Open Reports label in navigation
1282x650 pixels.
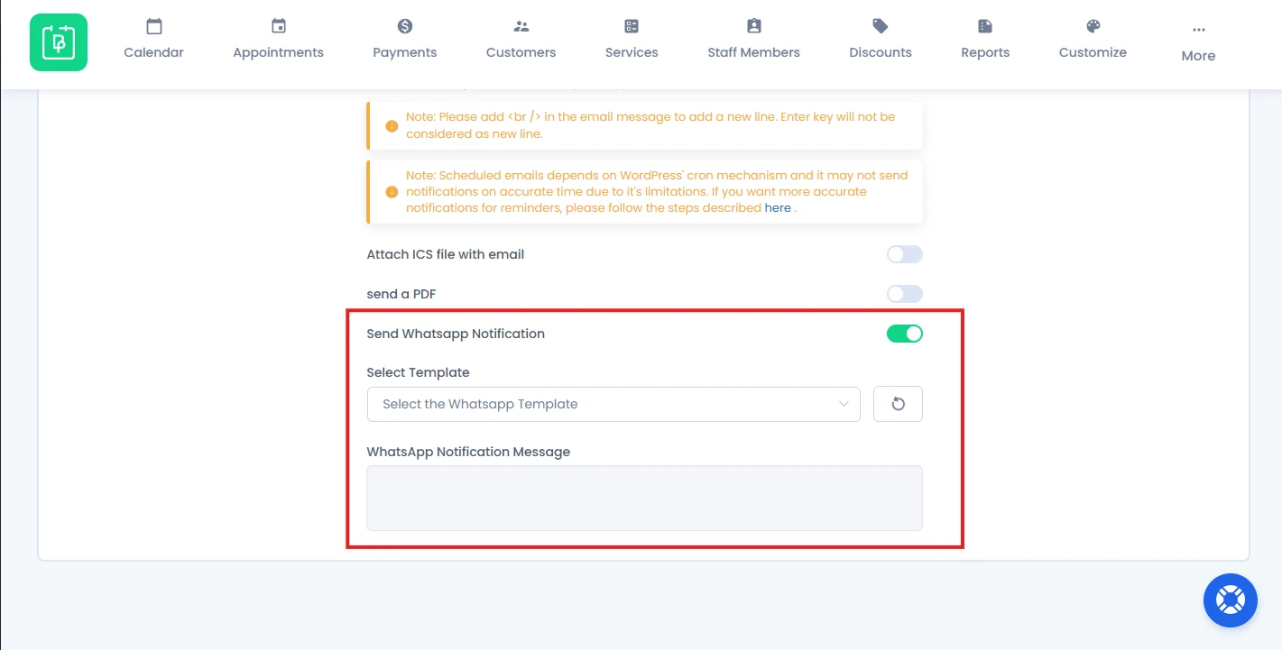click(x=985, y=52)
